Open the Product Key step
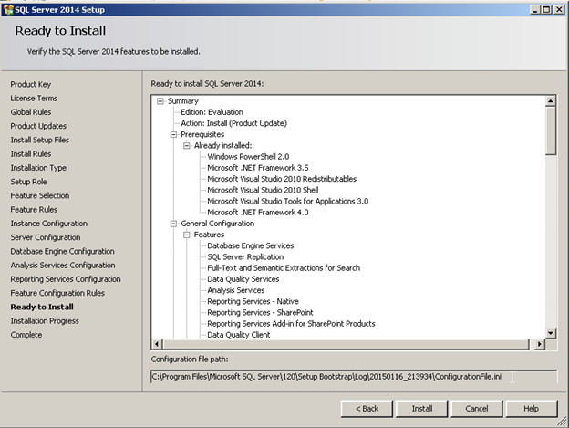569x428 pixels. (x=31, y=84)
